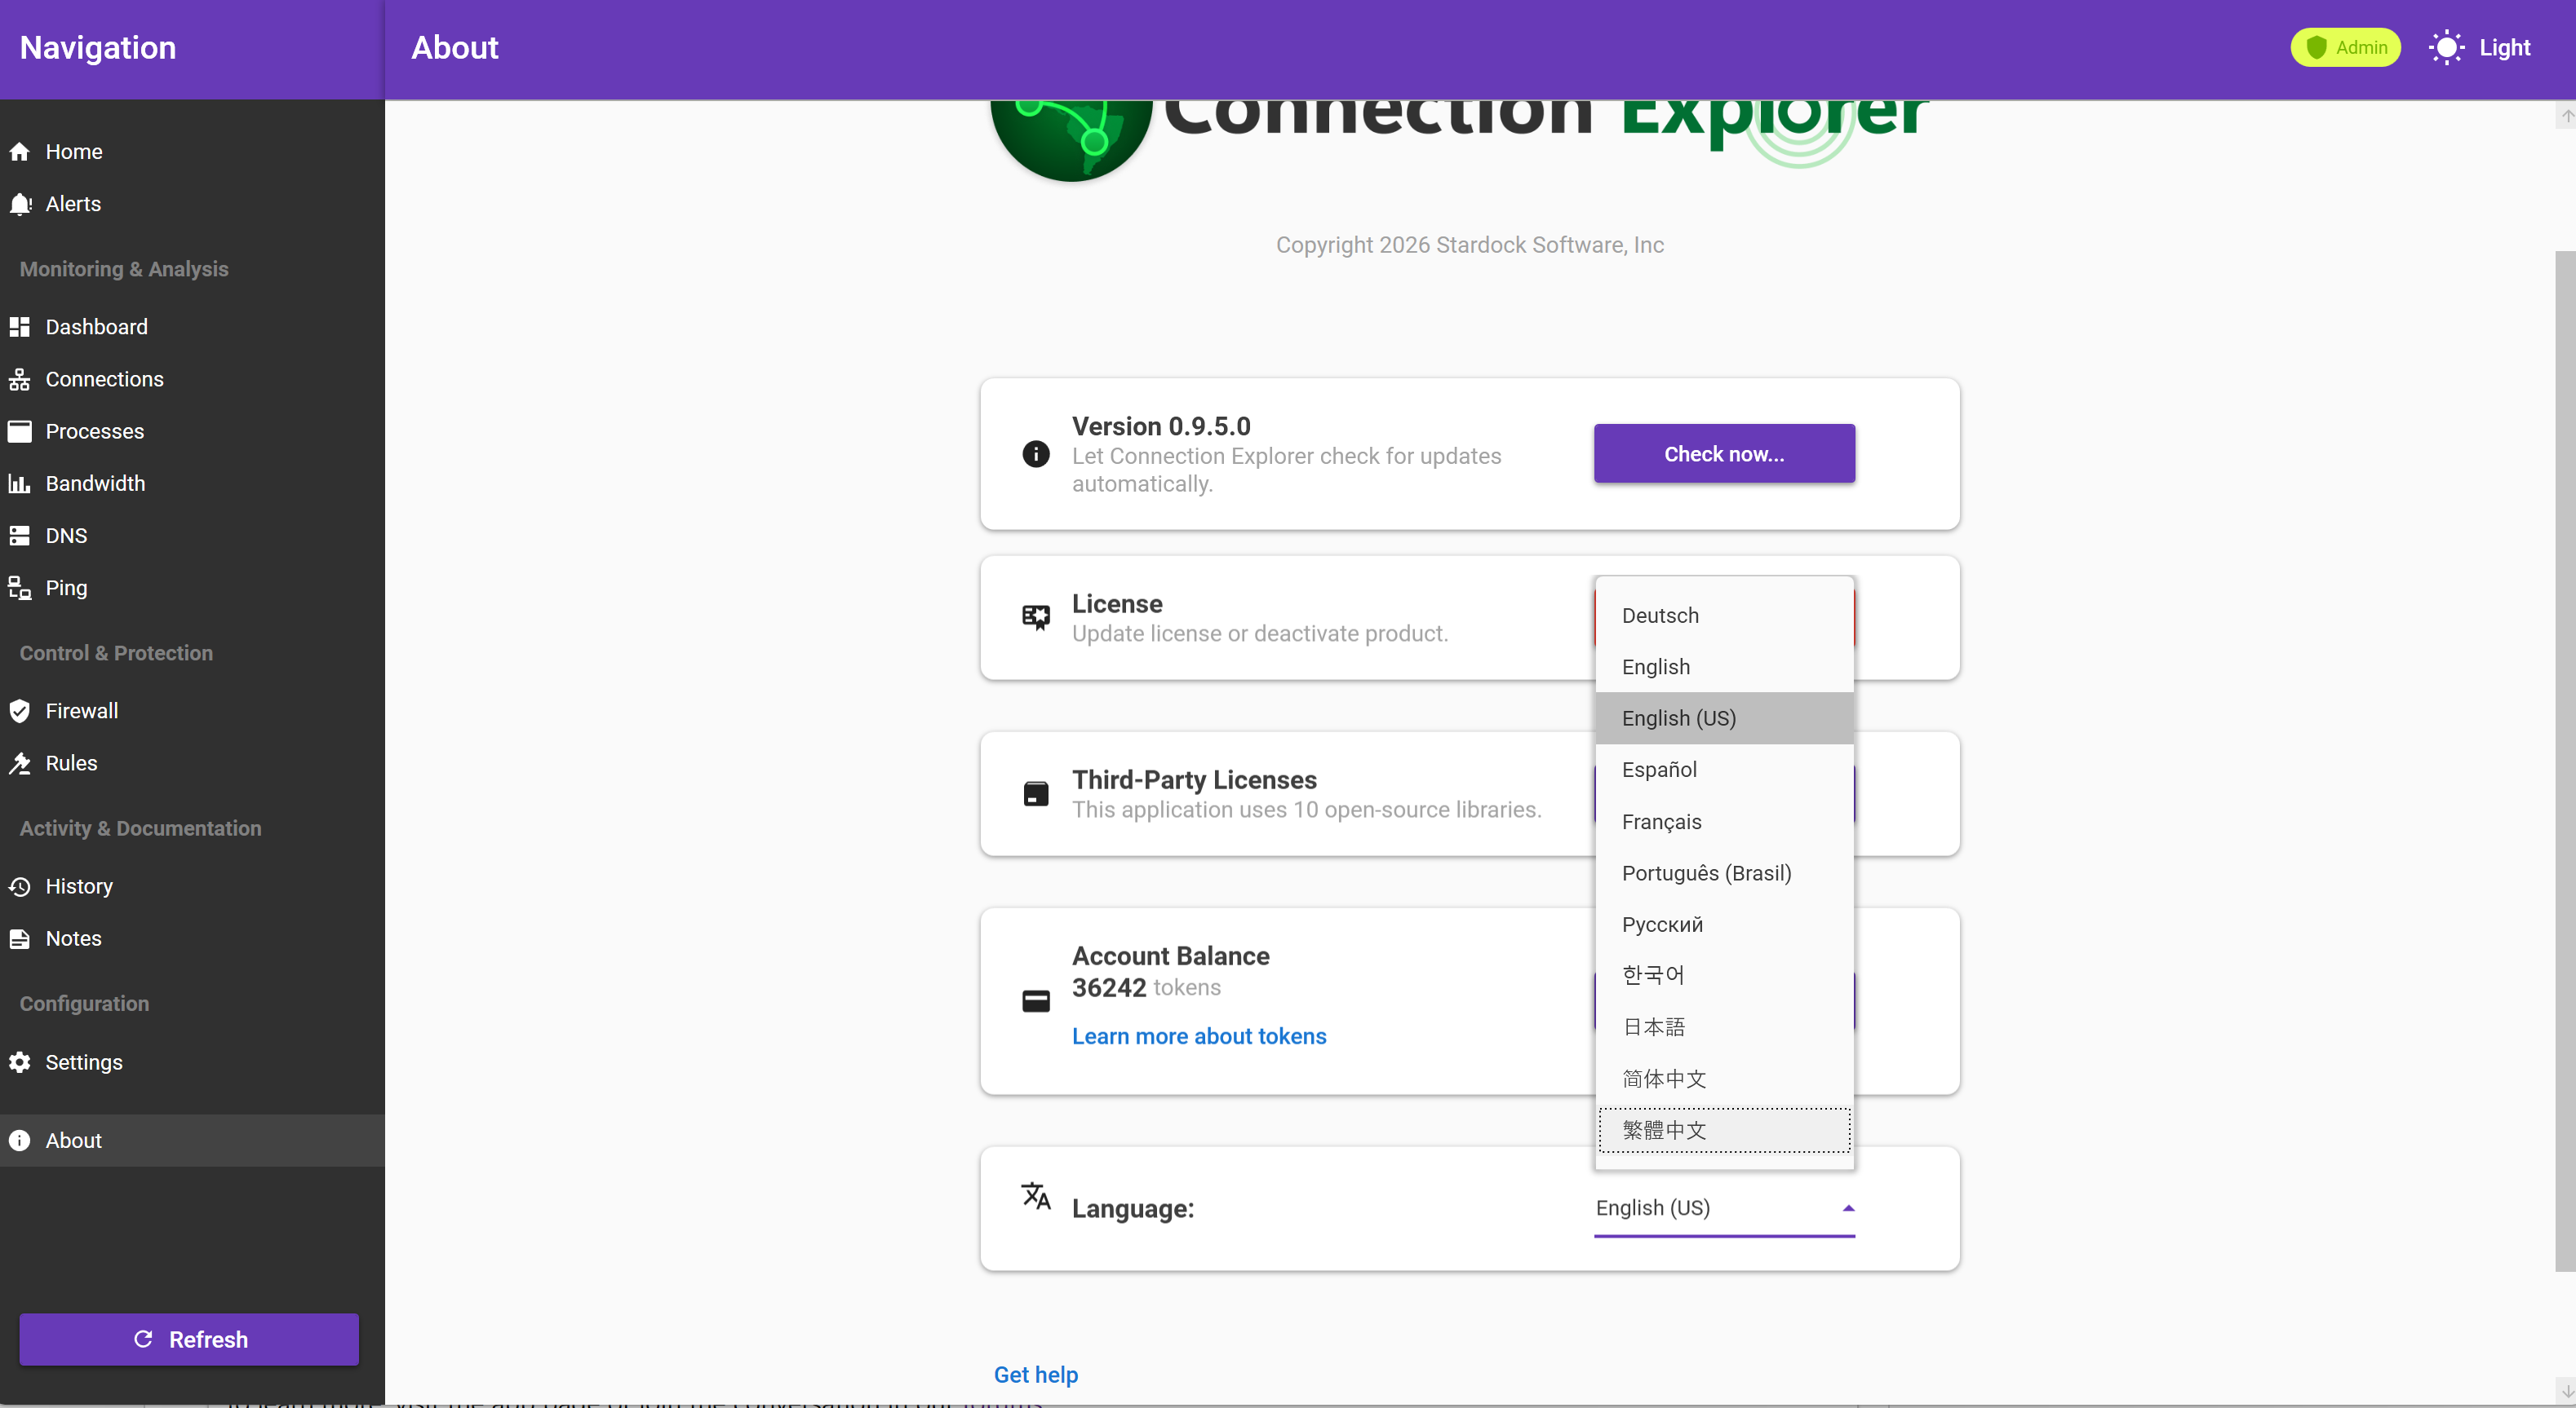This screenshot has height=1408, width=2576.
Task: Open the Dashboard navigation item
Action: click(96, 327)
